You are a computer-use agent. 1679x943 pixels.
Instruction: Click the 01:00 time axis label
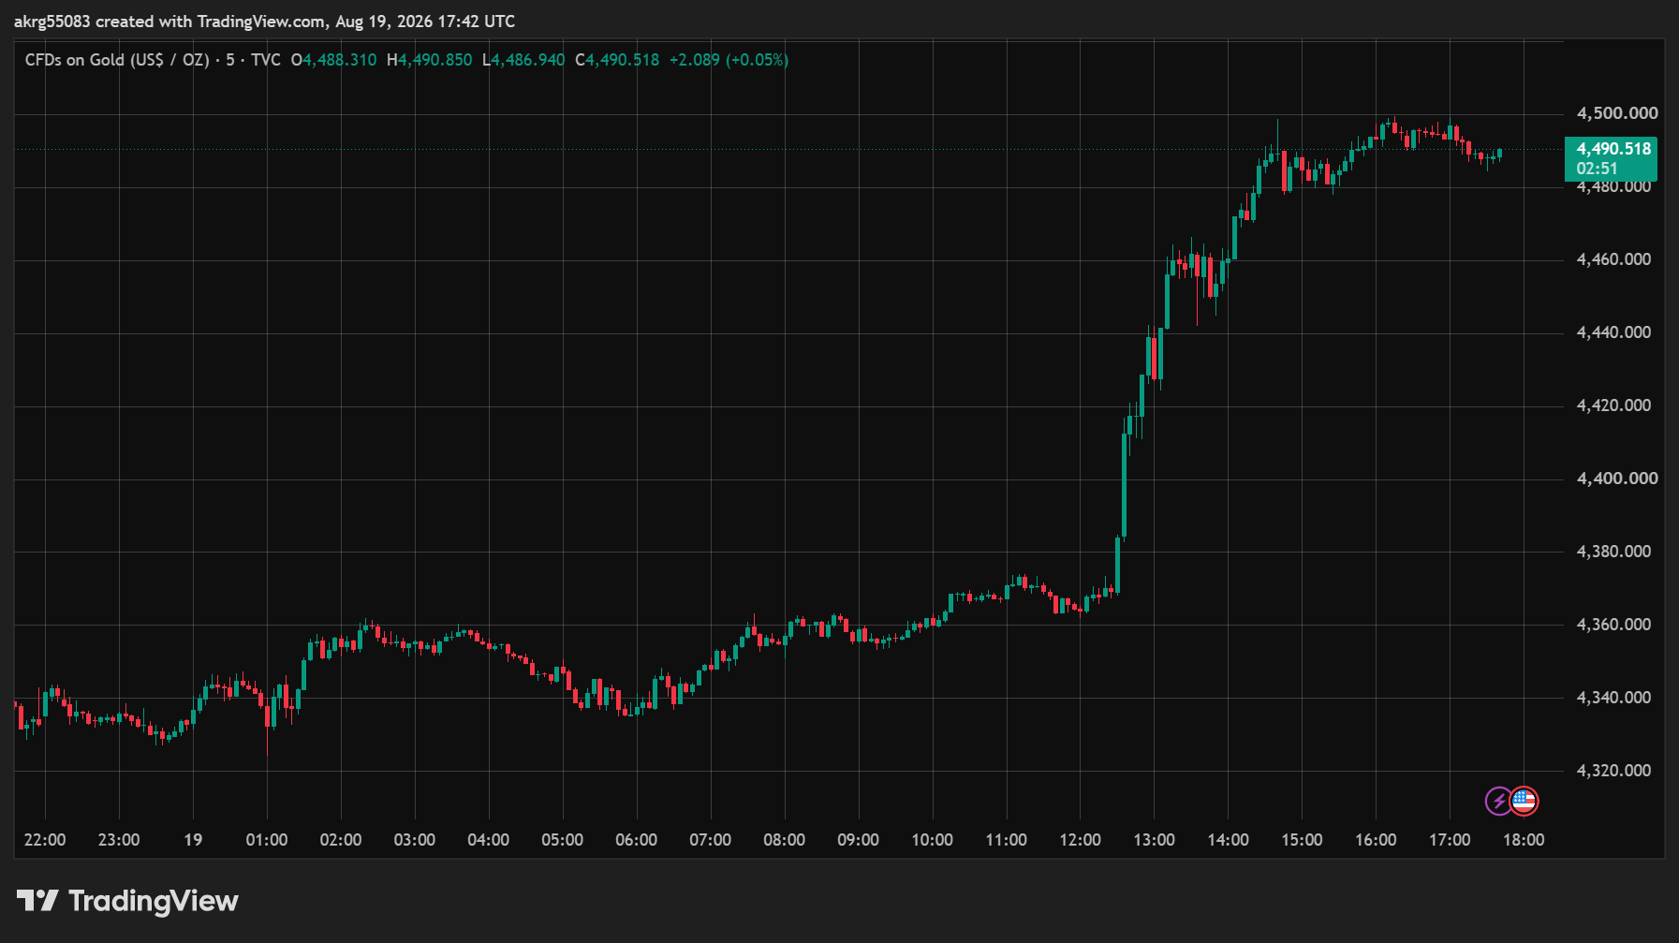point(267,840)
